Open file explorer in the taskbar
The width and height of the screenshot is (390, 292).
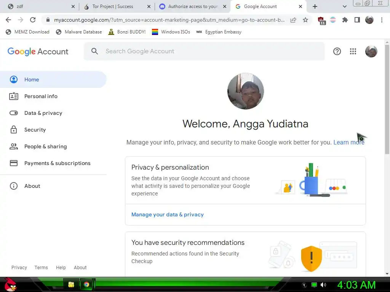click(x=71, y=284)
